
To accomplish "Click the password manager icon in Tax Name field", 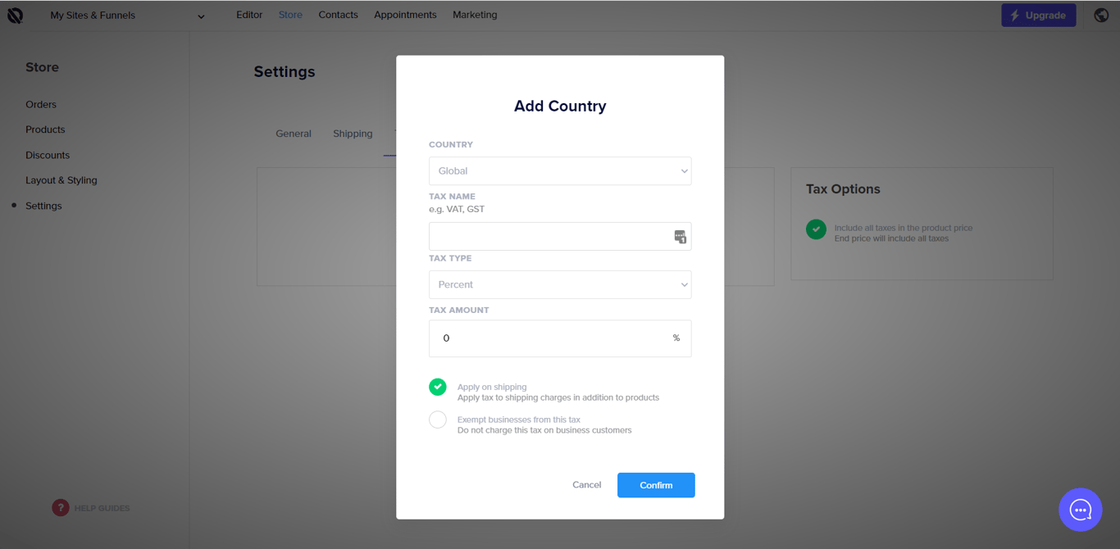I will pos(680,237).
